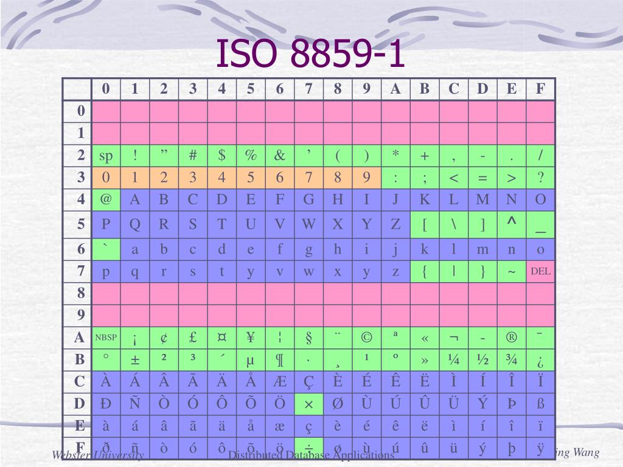Click the "<" less-than cell
This screenshot has height=467, width=623.
[454, 178]
